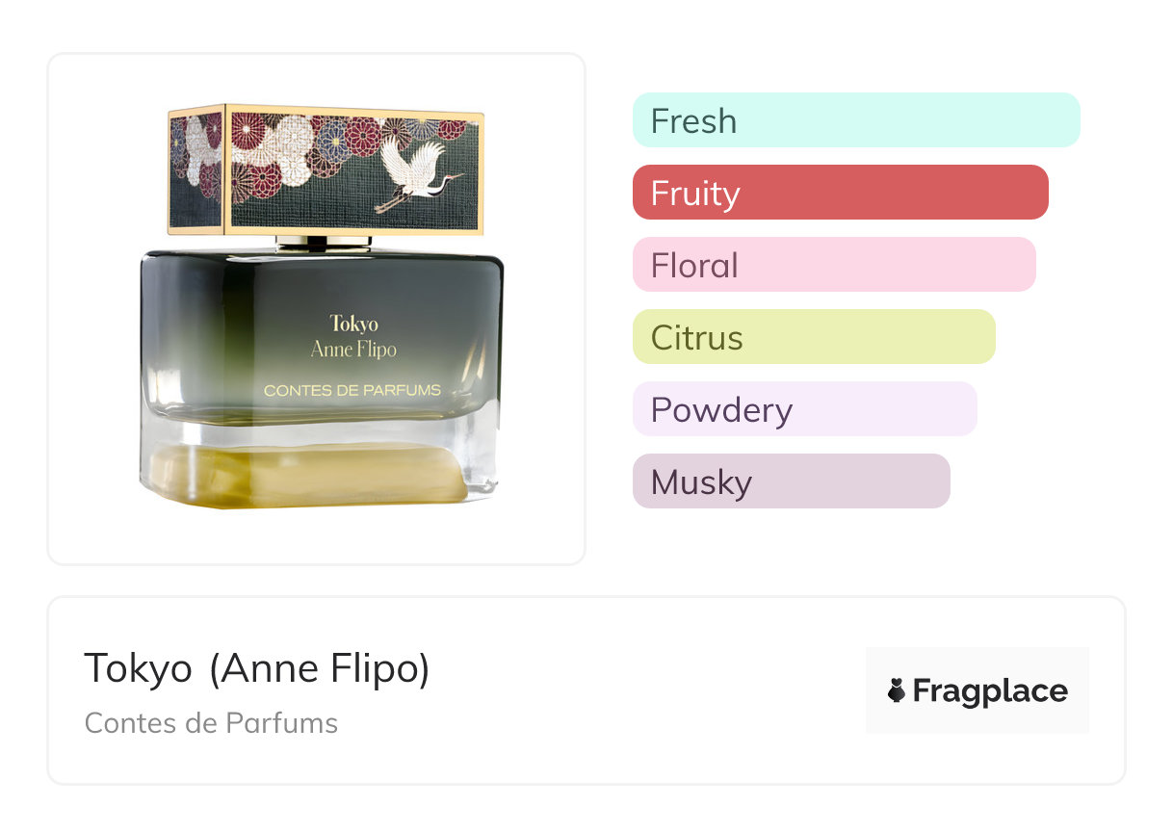Screen dimensions: 1173x832
Task: Choose the yellow-green Citrus accord bar
Action: pyautogui.click(x=813, y=337)
